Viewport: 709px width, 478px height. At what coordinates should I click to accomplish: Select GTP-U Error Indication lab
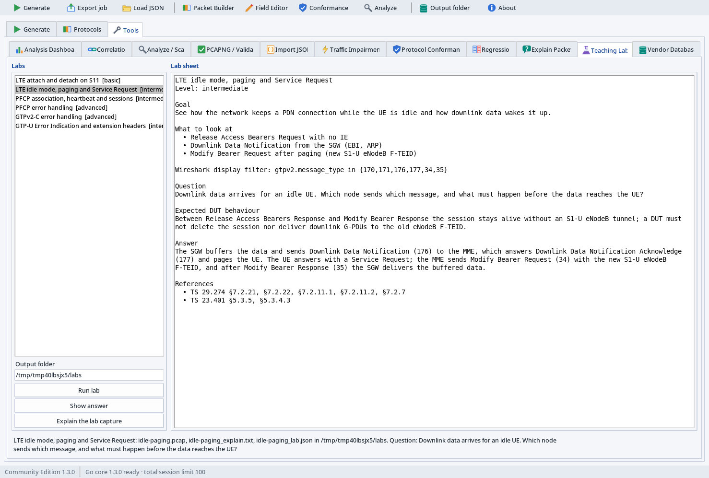(x=89, y=126)
